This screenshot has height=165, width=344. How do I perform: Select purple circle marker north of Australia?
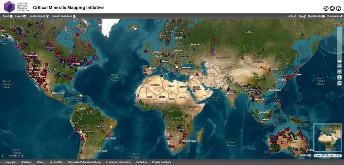pyautogui.click(x=298, y=128)
